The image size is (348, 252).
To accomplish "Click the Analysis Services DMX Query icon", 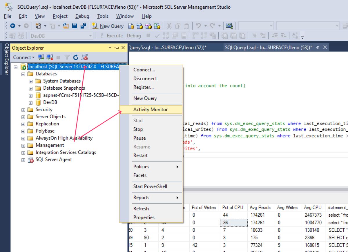I will click(x=148, y=26).
